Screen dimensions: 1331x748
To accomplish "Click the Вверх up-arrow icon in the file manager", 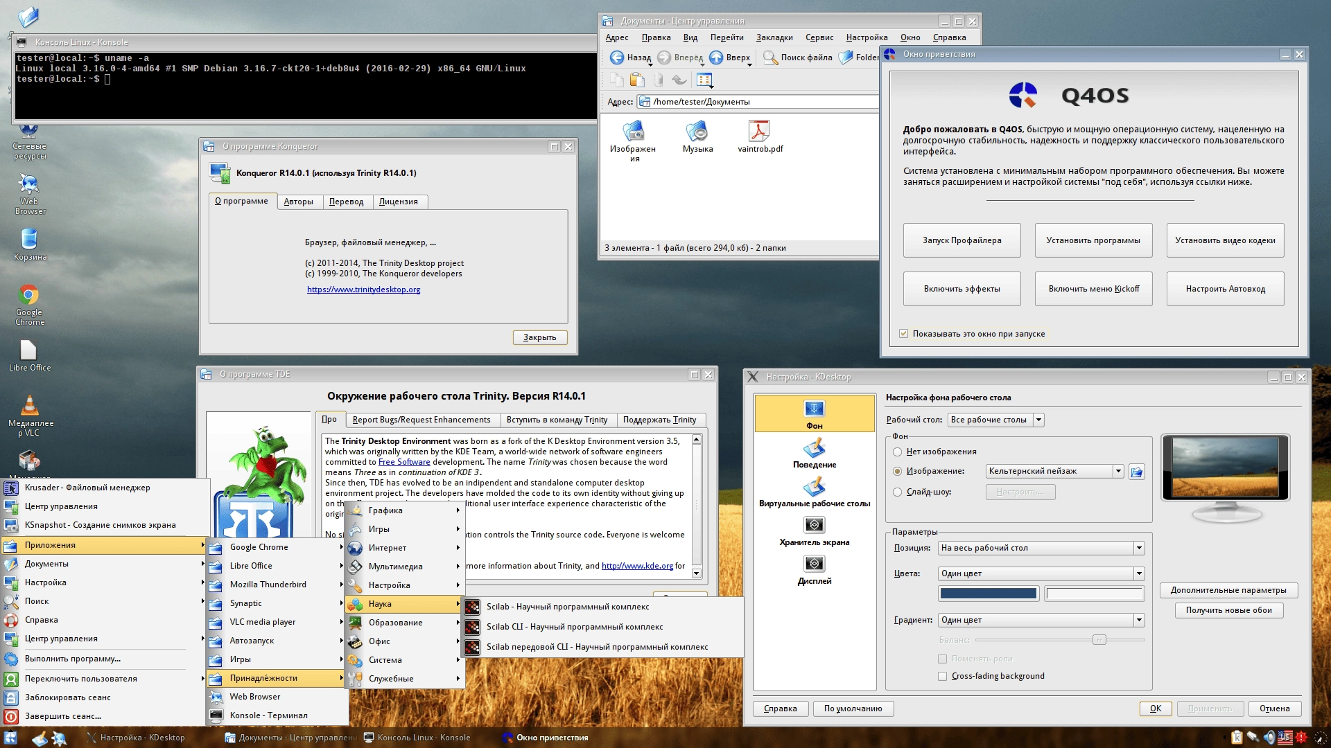I will pyautogui.click(x=717, y=57).
